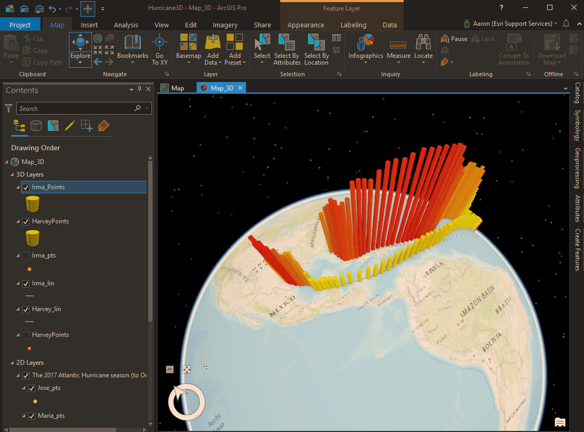
Task: Toggle the 2017 Atlantic Hurricane season group
Action: point(26,375)
